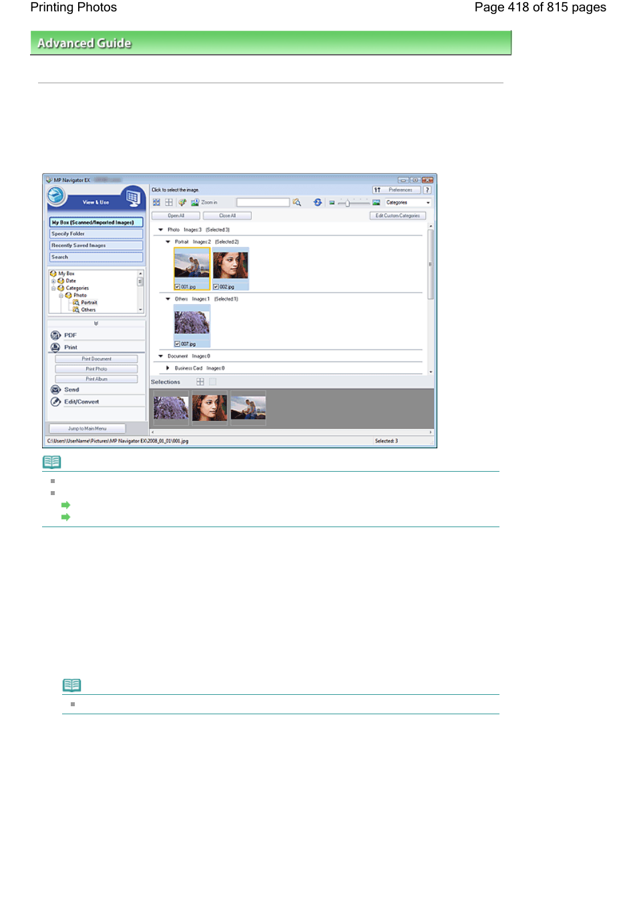Collapse the Photo category group
The width and height of the screenshot is (637, 902).
[x=160, y=229]
